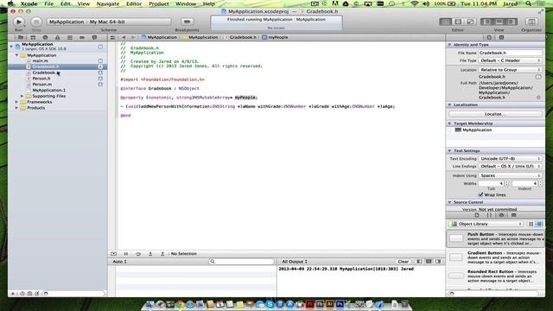553x311 pixels.
Task: Open the Object Library selector dropdown
Action: point(486,224)
